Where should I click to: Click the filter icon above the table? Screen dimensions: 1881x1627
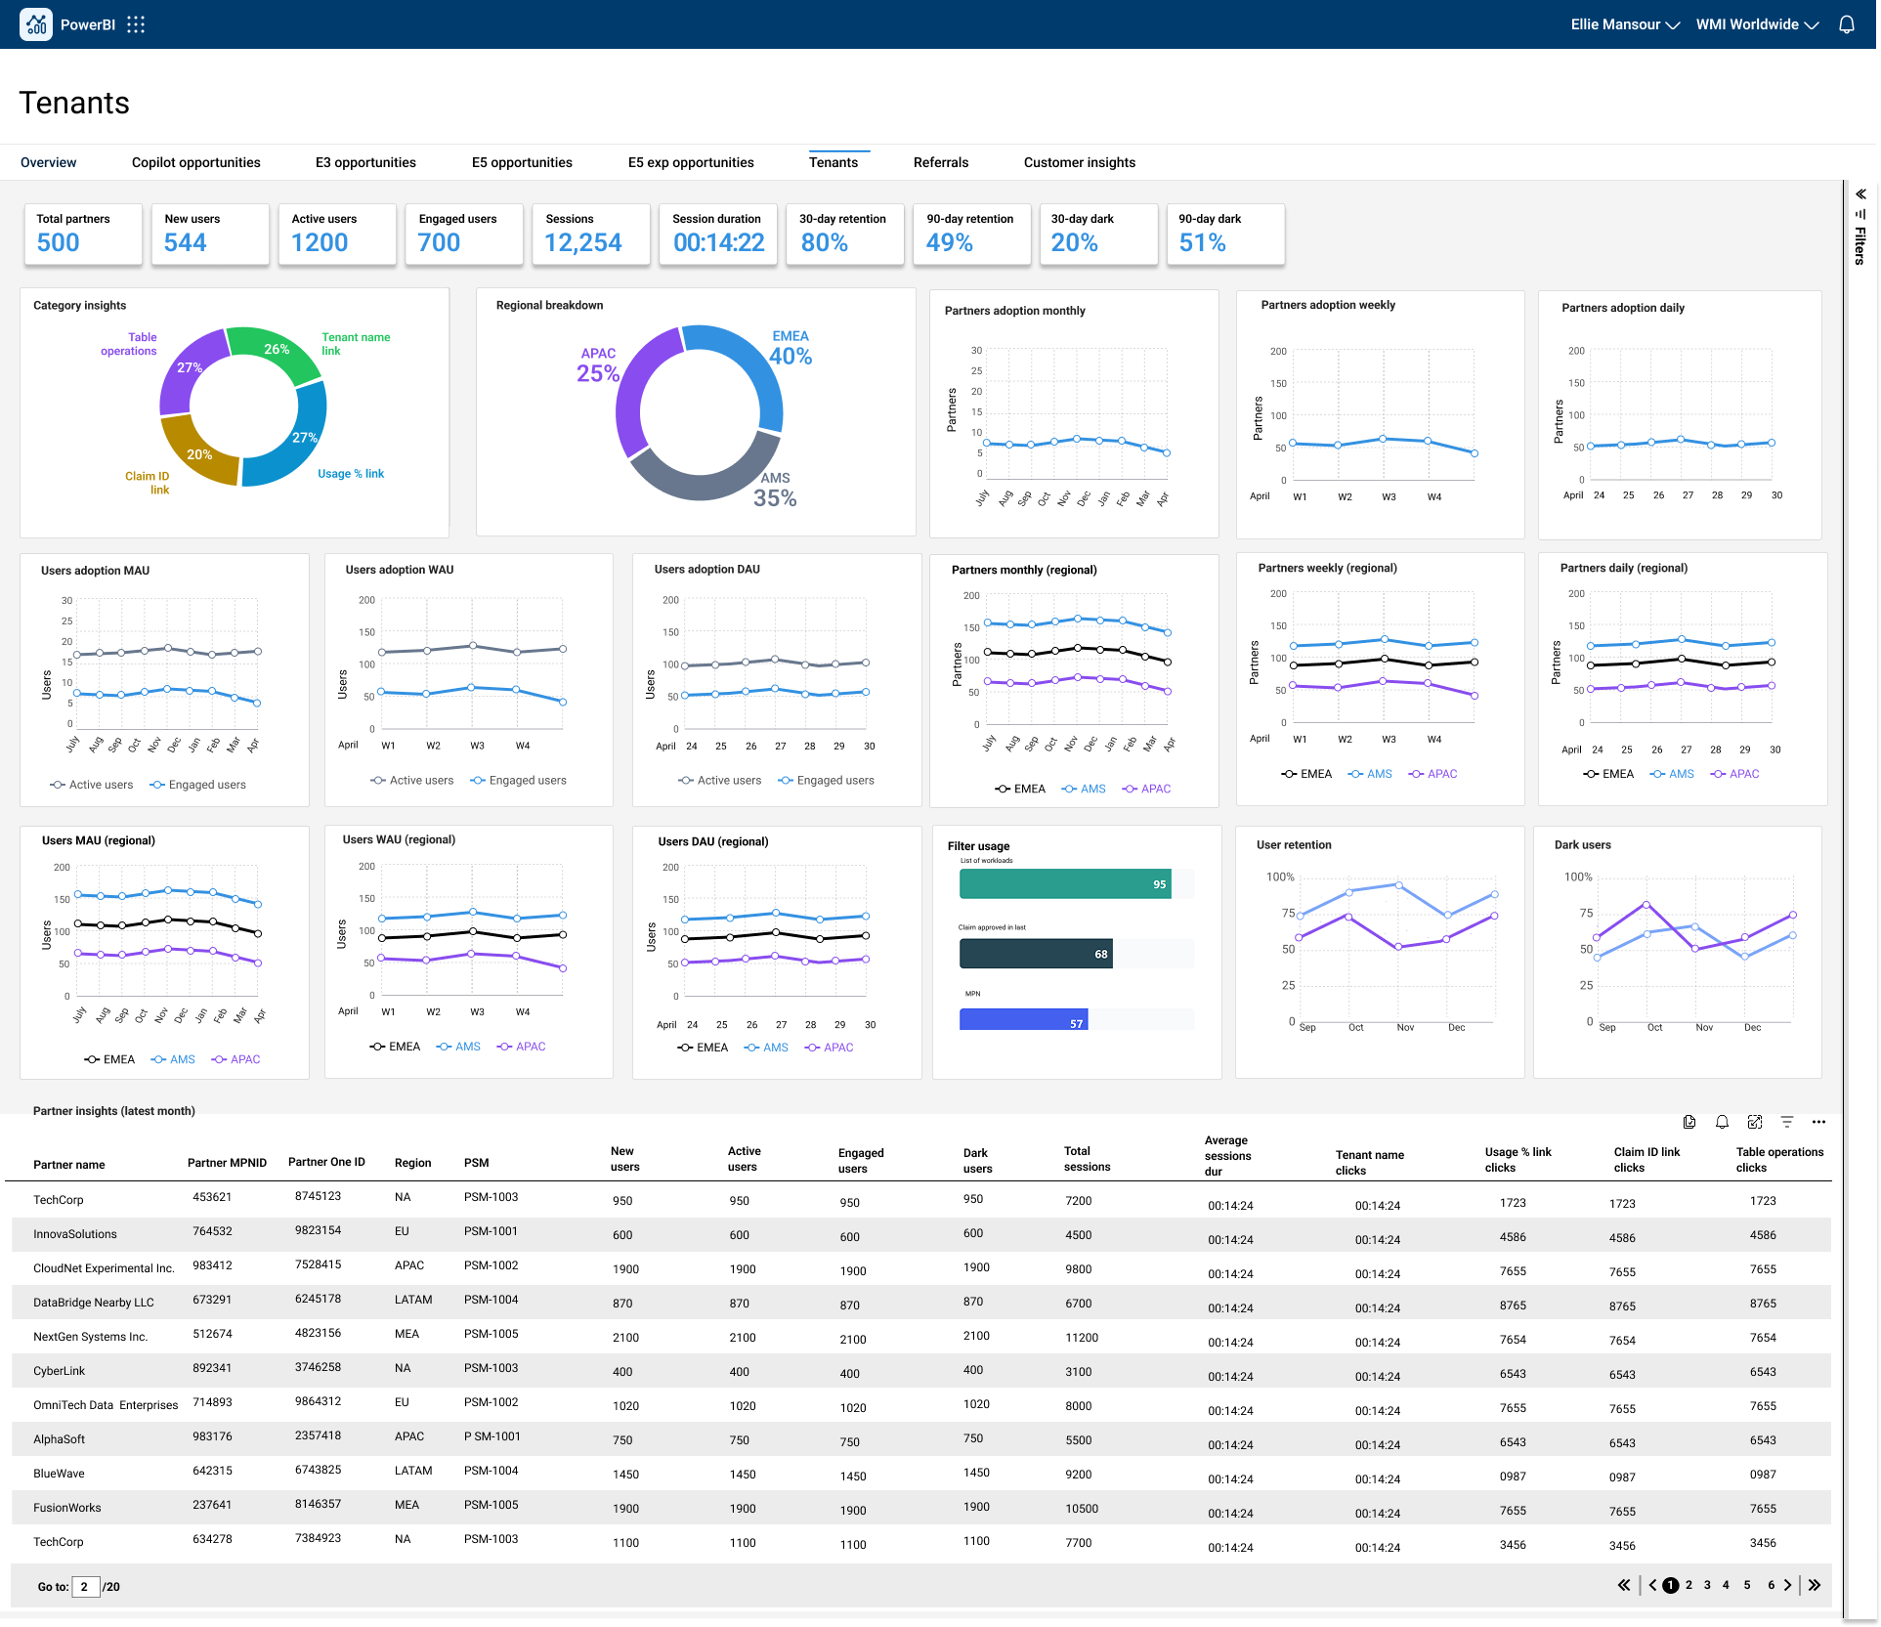coord(1786,1122)
